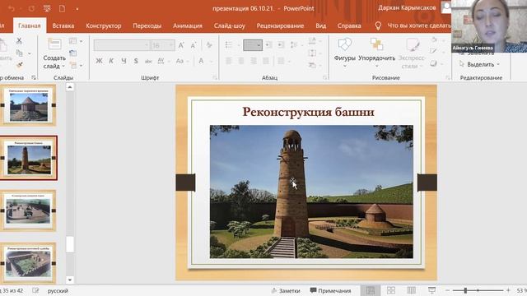Image resolution: width=527 pixels, height=296 pixels.
Task: Open the Вид (View) tab
Action: coord(320,25)
